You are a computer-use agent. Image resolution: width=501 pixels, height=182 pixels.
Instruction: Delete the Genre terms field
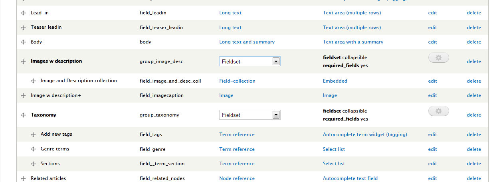pos(474,149)
